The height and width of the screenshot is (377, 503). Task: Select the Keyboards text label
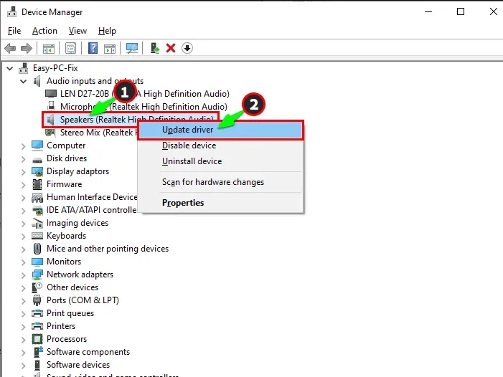coord(67,236)
